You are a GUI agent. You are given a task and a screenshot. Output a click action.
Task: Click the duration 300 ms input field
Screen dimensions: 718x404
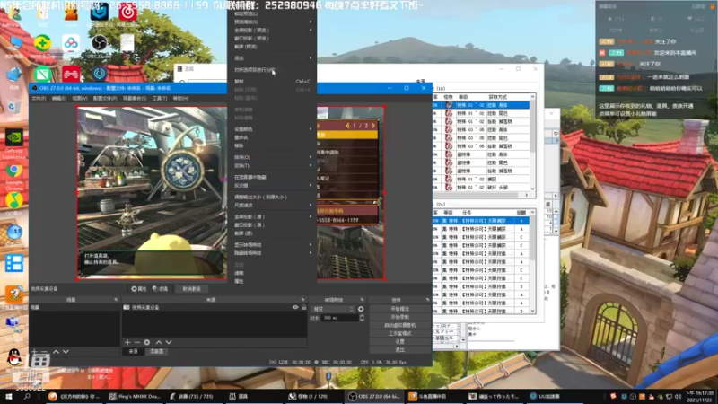[340, 318]
